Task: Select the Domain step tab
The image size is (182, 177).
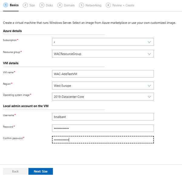Action: [66, 5]
